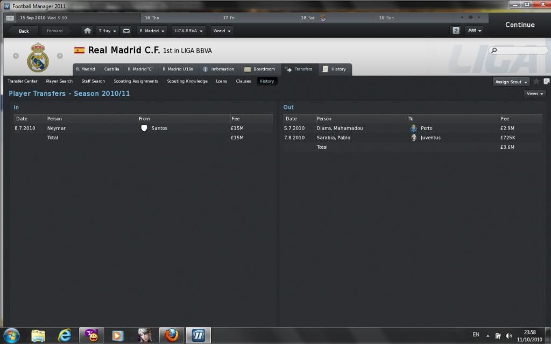Open the Clauses subtab
Viewport: 551px width, 344px height.
(244, 81)
